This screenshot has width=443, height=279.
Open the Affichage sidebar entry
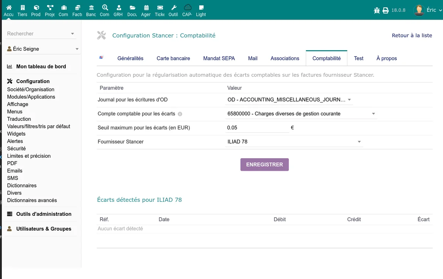click(18, 104)
